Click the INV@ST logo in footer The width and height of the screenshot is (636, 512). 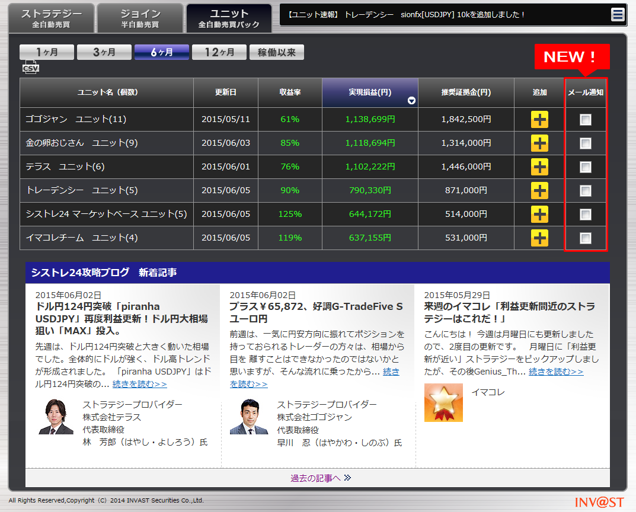(x=599, y=503)
